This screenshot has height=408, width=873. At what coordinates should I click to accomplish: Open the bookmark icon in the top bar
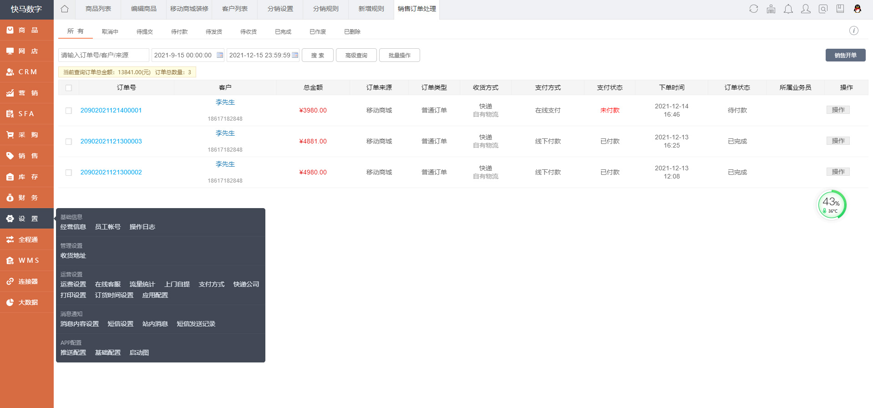coord(840,9)
